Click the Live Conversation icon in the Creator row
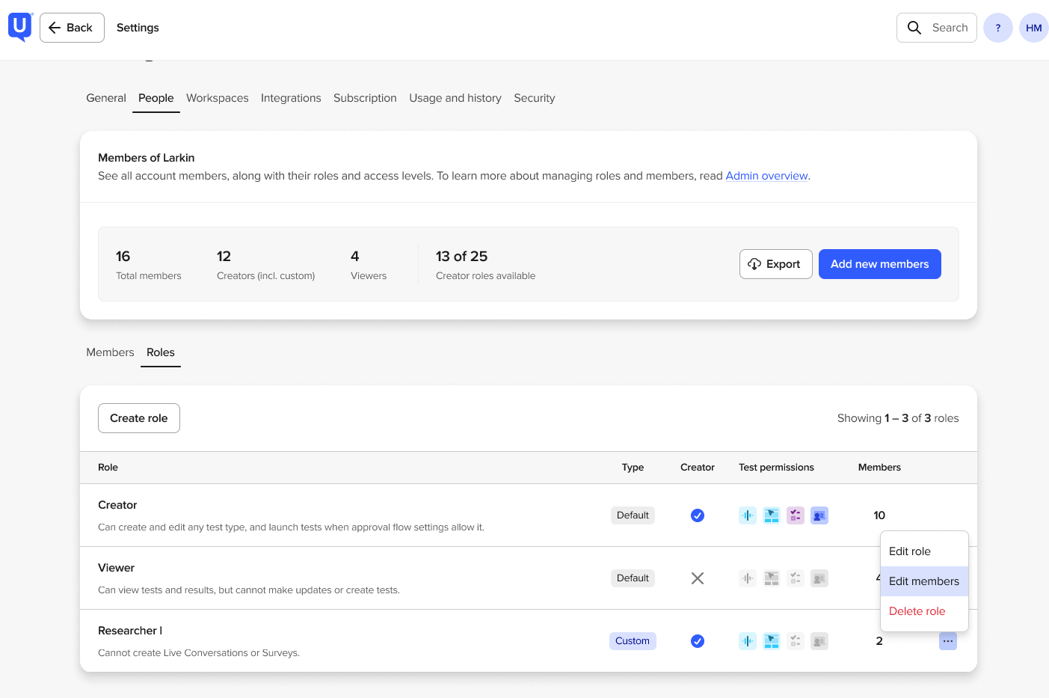The width and height of the screenshot is (1049, 698). click(x=819, y=515)
